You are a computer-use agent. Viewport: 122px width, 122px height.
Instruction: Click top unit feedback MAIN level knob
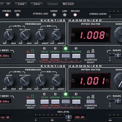(x=9, y=35)
